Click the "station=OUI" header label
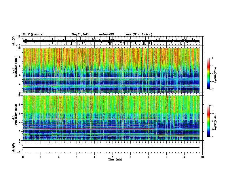 [x=107, y=35]
